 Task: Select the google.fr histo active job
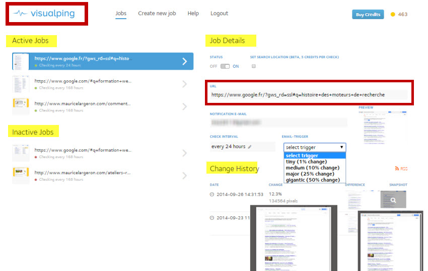pos(103,61)
